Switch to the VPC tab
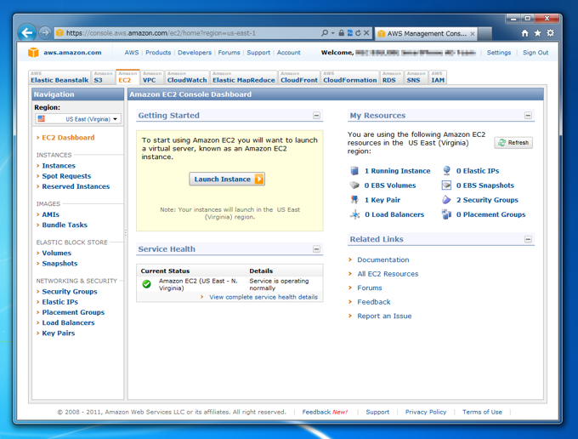The height and width of the screenshot is (439, 578). (152, 77)
